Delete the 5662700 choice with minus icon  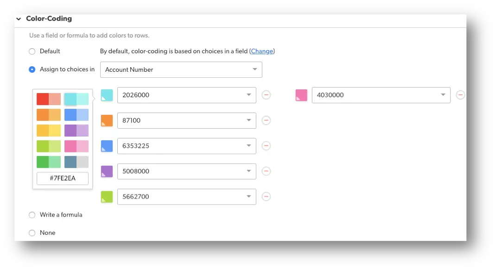pos(266,197)
